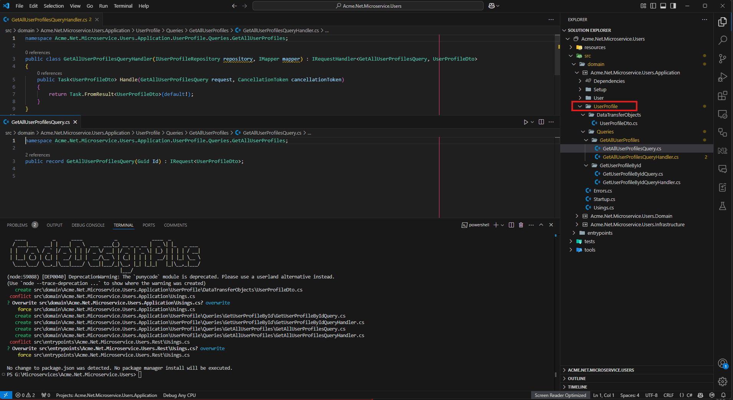
Task: Click the Projects status bar entry
Action: click(x=106, y=395)
